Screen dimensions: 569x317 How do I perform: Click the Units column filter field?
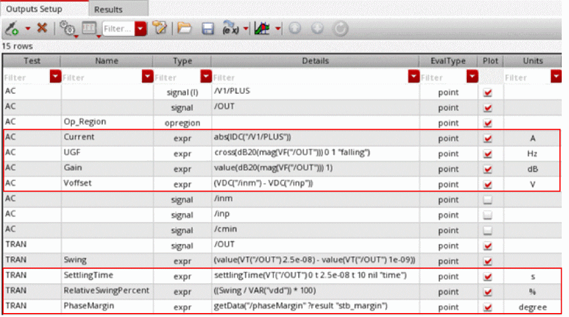(x=527, y=78)
